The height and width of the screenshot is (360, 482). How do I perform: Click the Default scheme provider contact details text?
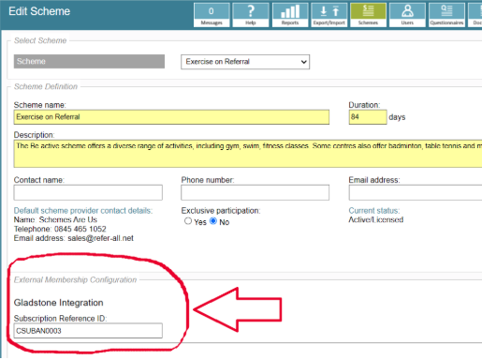tap(83, 211)
